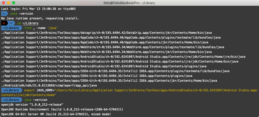The image size is (259, 117).
Task: Click IntelliJ IDEA textmate lib/bundles/java path line
Action: click(x=115, y=71)
